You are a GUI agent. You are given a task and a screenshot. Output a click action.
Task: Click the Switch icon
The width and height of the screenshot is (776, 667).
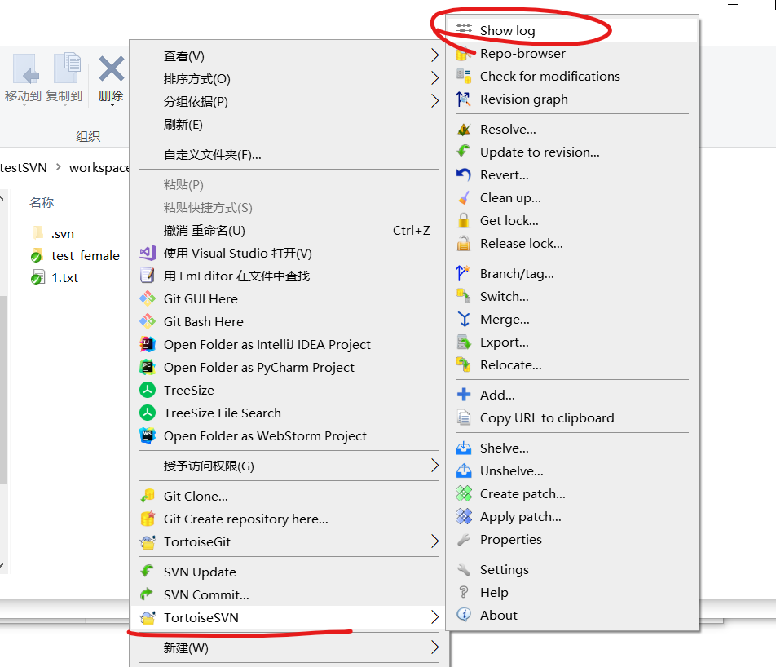tap(464, 296)
